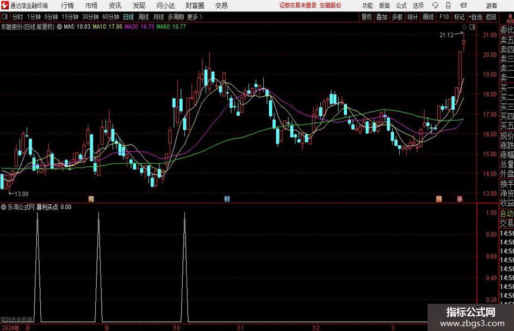Open the 版面 menu
Screen dimensions: 514x331
tap(385, 5)
